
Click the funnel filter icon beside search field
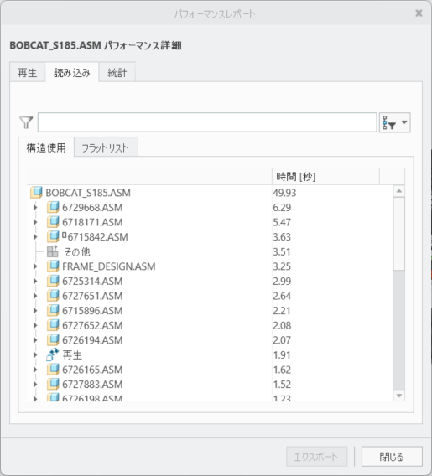coord(26,122)
